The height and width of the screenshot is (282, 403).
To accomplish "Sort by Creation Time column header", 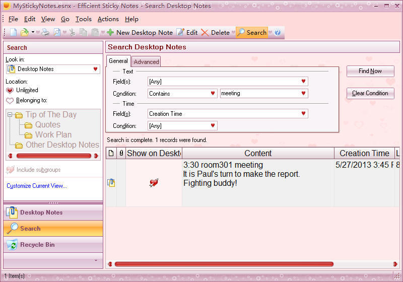I will pos(364,153).
